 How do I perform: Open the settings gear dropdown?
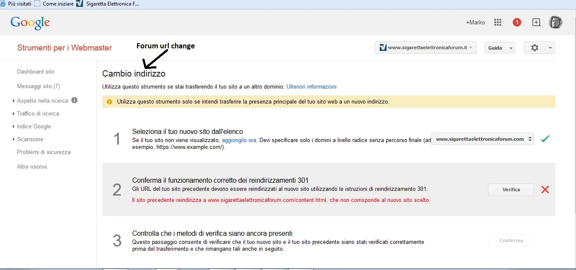(x=539, y=48)
